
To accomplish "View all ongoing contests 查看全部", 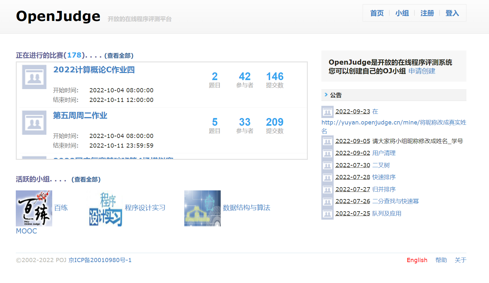I will (x=119, y=56).
